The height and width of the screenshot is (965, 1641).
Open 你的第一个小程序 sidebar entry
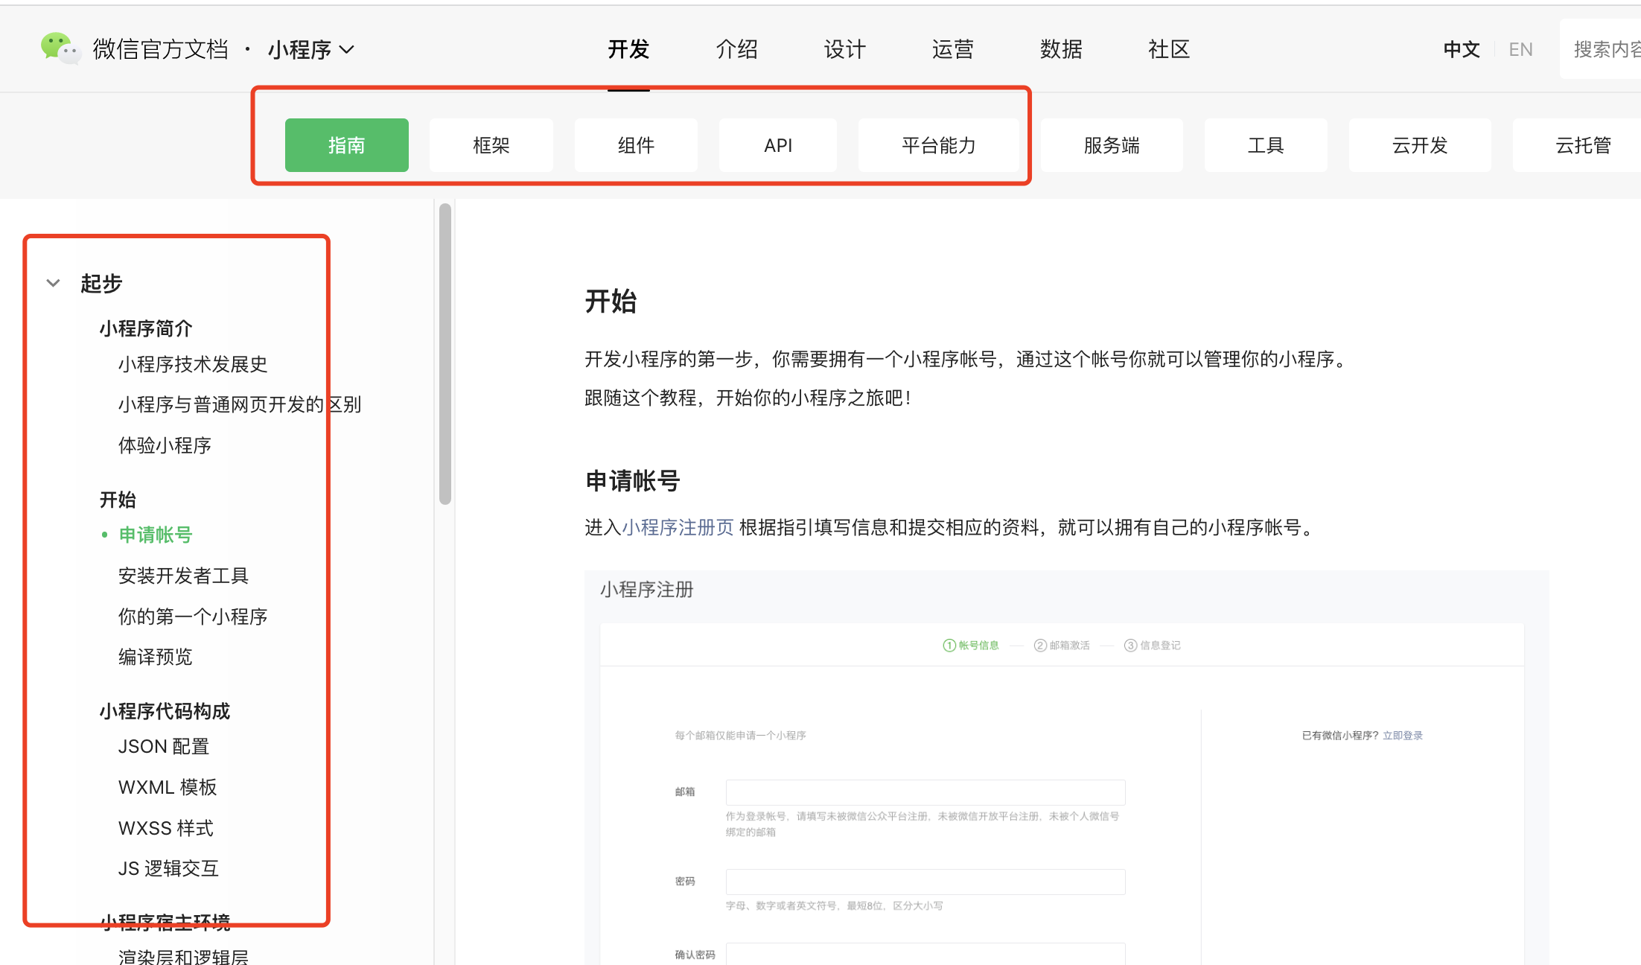pos(193,617)
